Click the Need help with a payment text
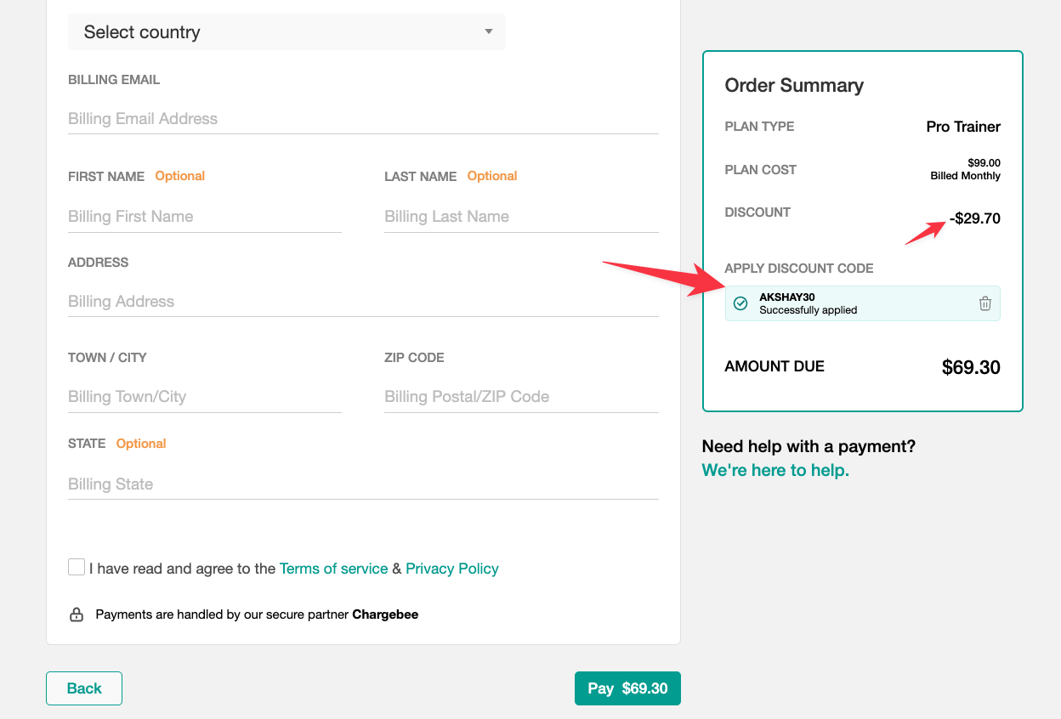Screen dimensions: 1061x719 pyautogui.click(x=809, y=446)
